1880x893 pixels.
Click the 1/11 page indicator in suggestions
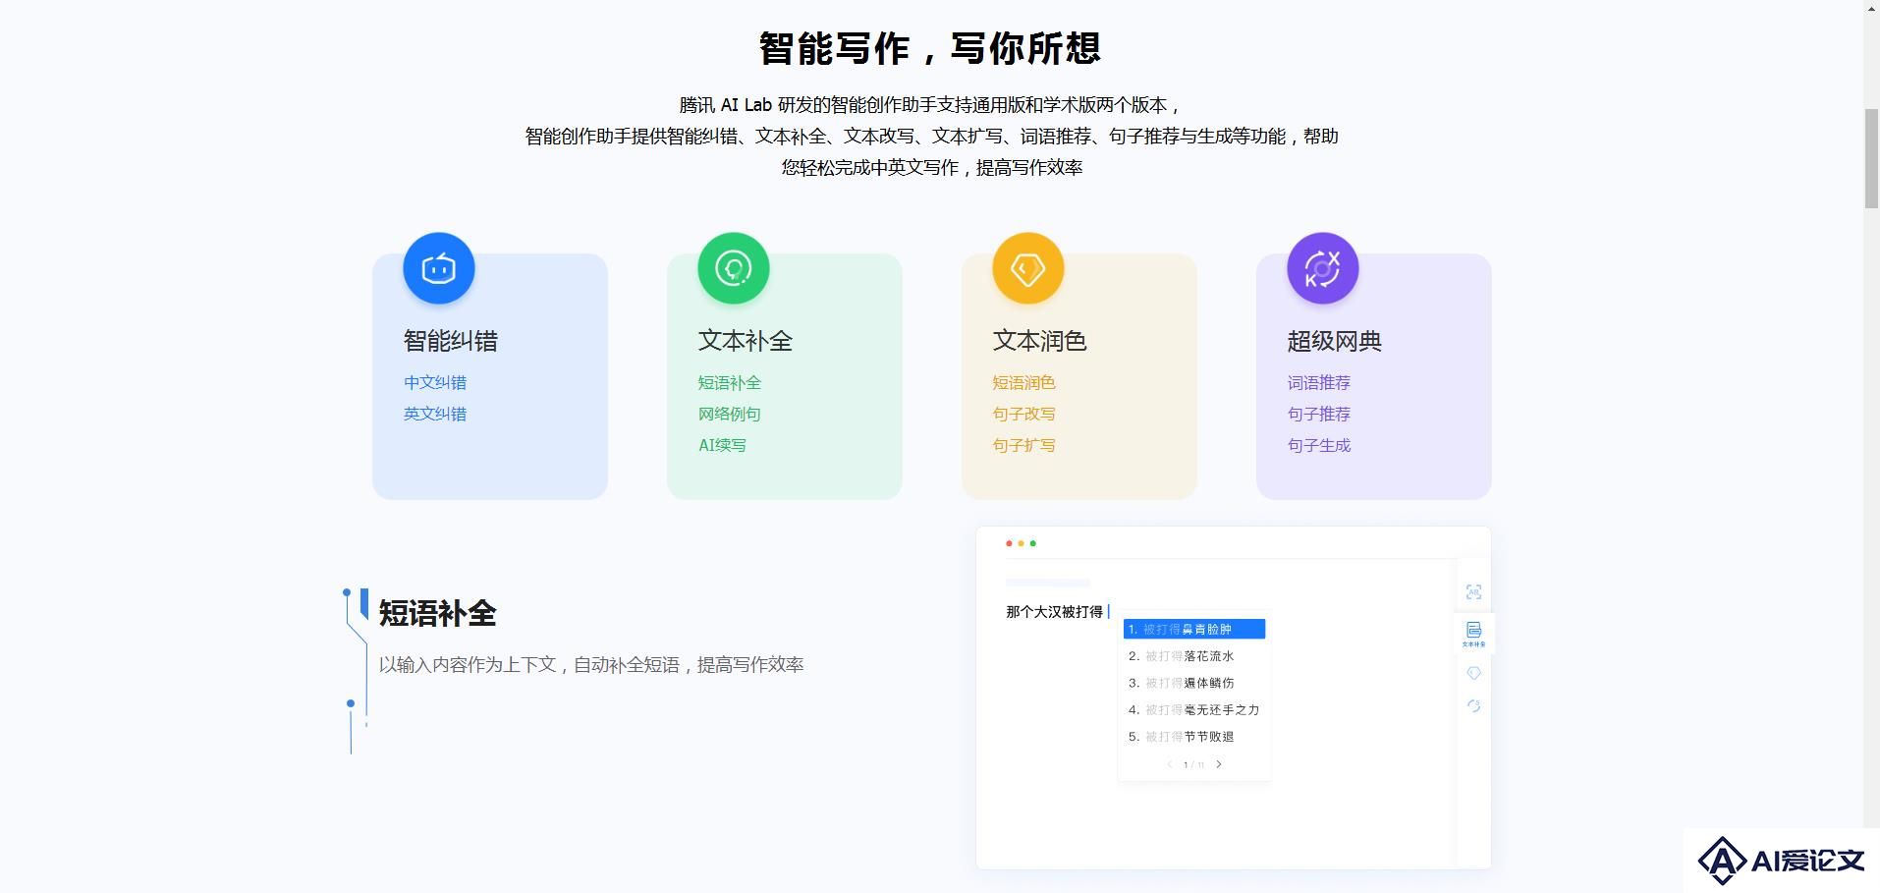pos(1193,764)
